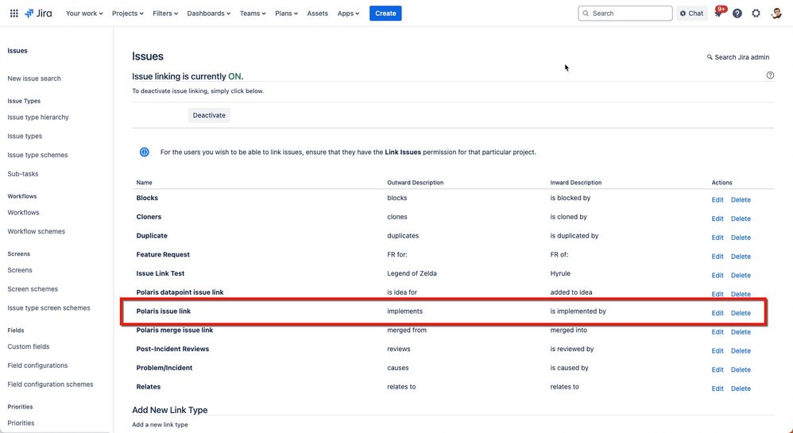The height and width of the screenshot is (433, 793).
Task: Delete the Problem/Incident link type
Action: [x=741, y=369]
